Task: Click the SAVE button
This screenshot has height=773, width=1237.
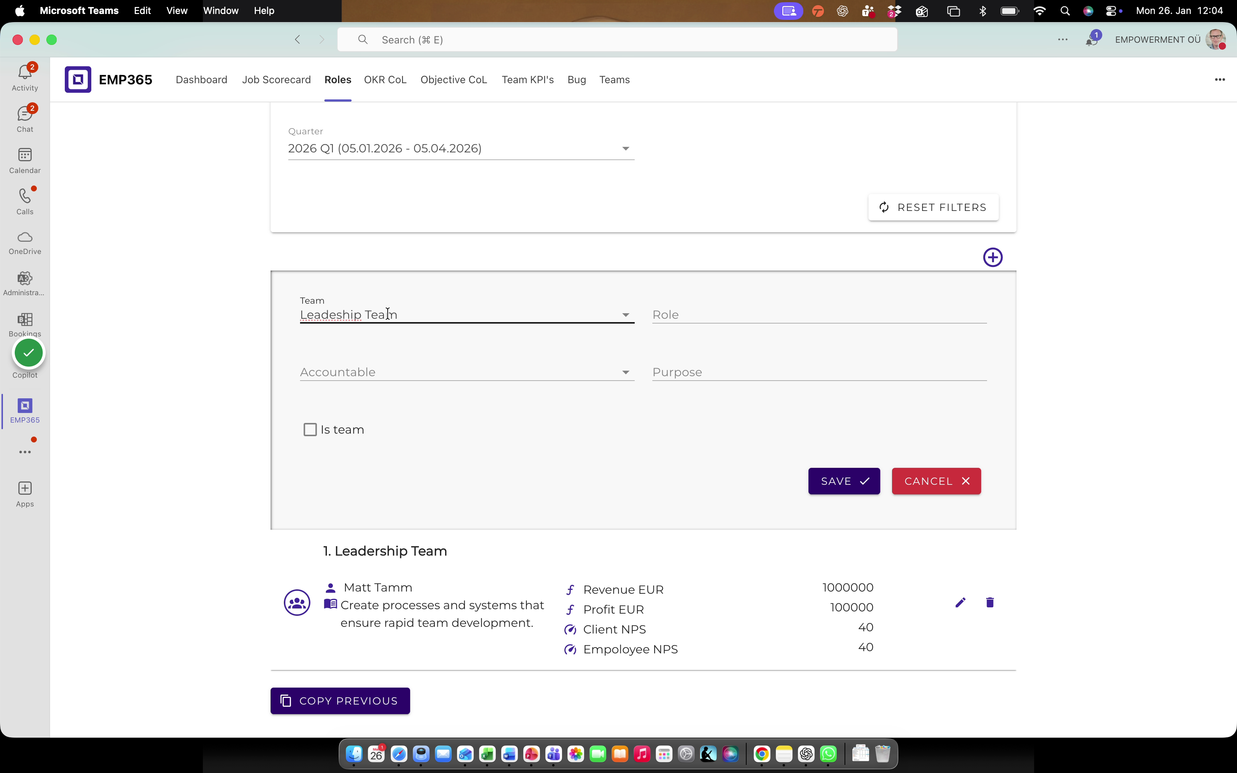Action: pyautogui.click(x=844, y=481)
